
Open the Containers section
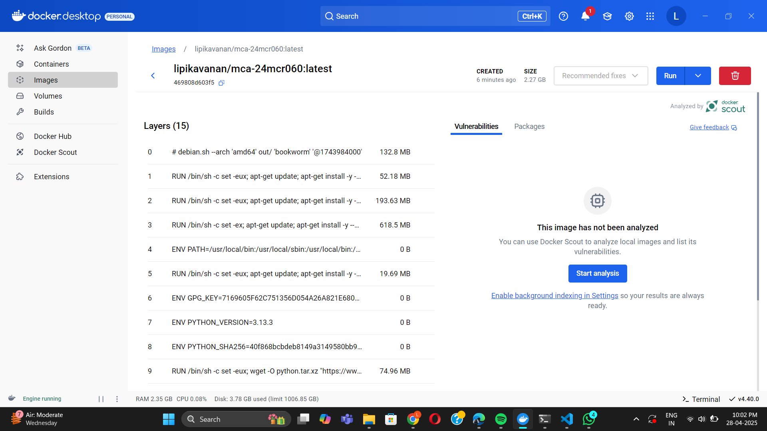(63, 64)
